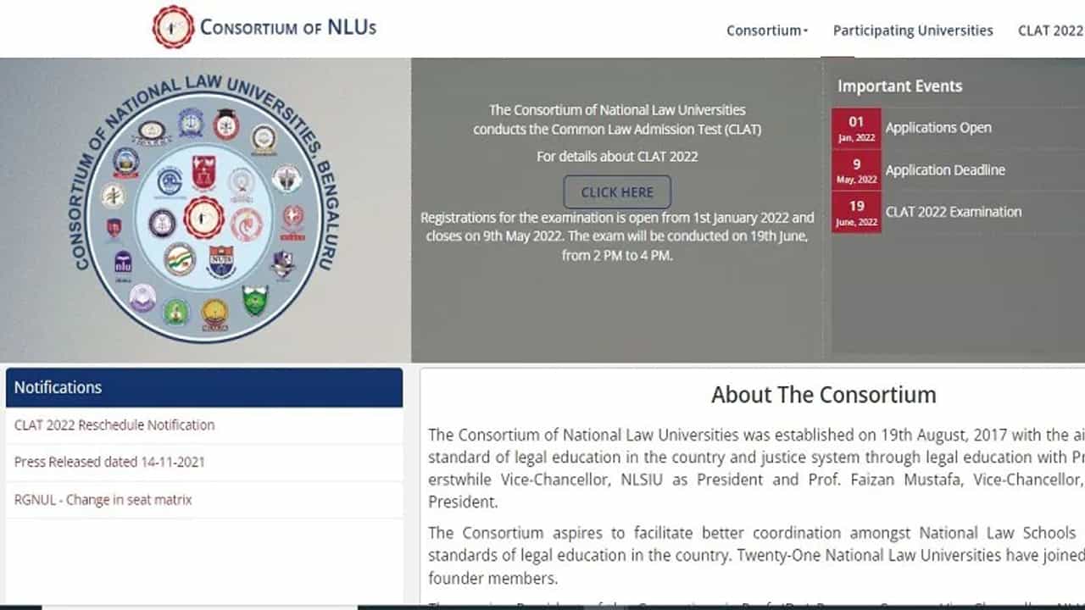Image resolution: width=1085 pixels, height=610 pixels.
Task: Open the CLAT 2022 Reschedule Notification link
Action: coord(114,425)
